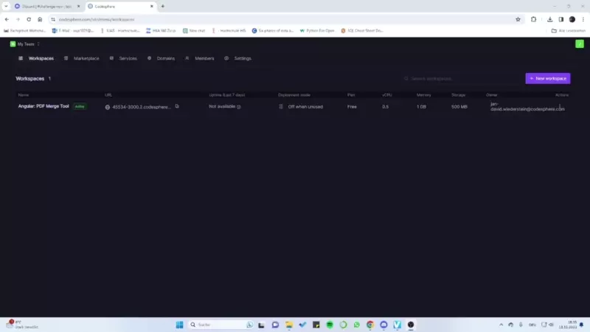Go to the Domains tab
Image resolution: width=590 pixels, height=332 pixels.
[x=161, y=58]
